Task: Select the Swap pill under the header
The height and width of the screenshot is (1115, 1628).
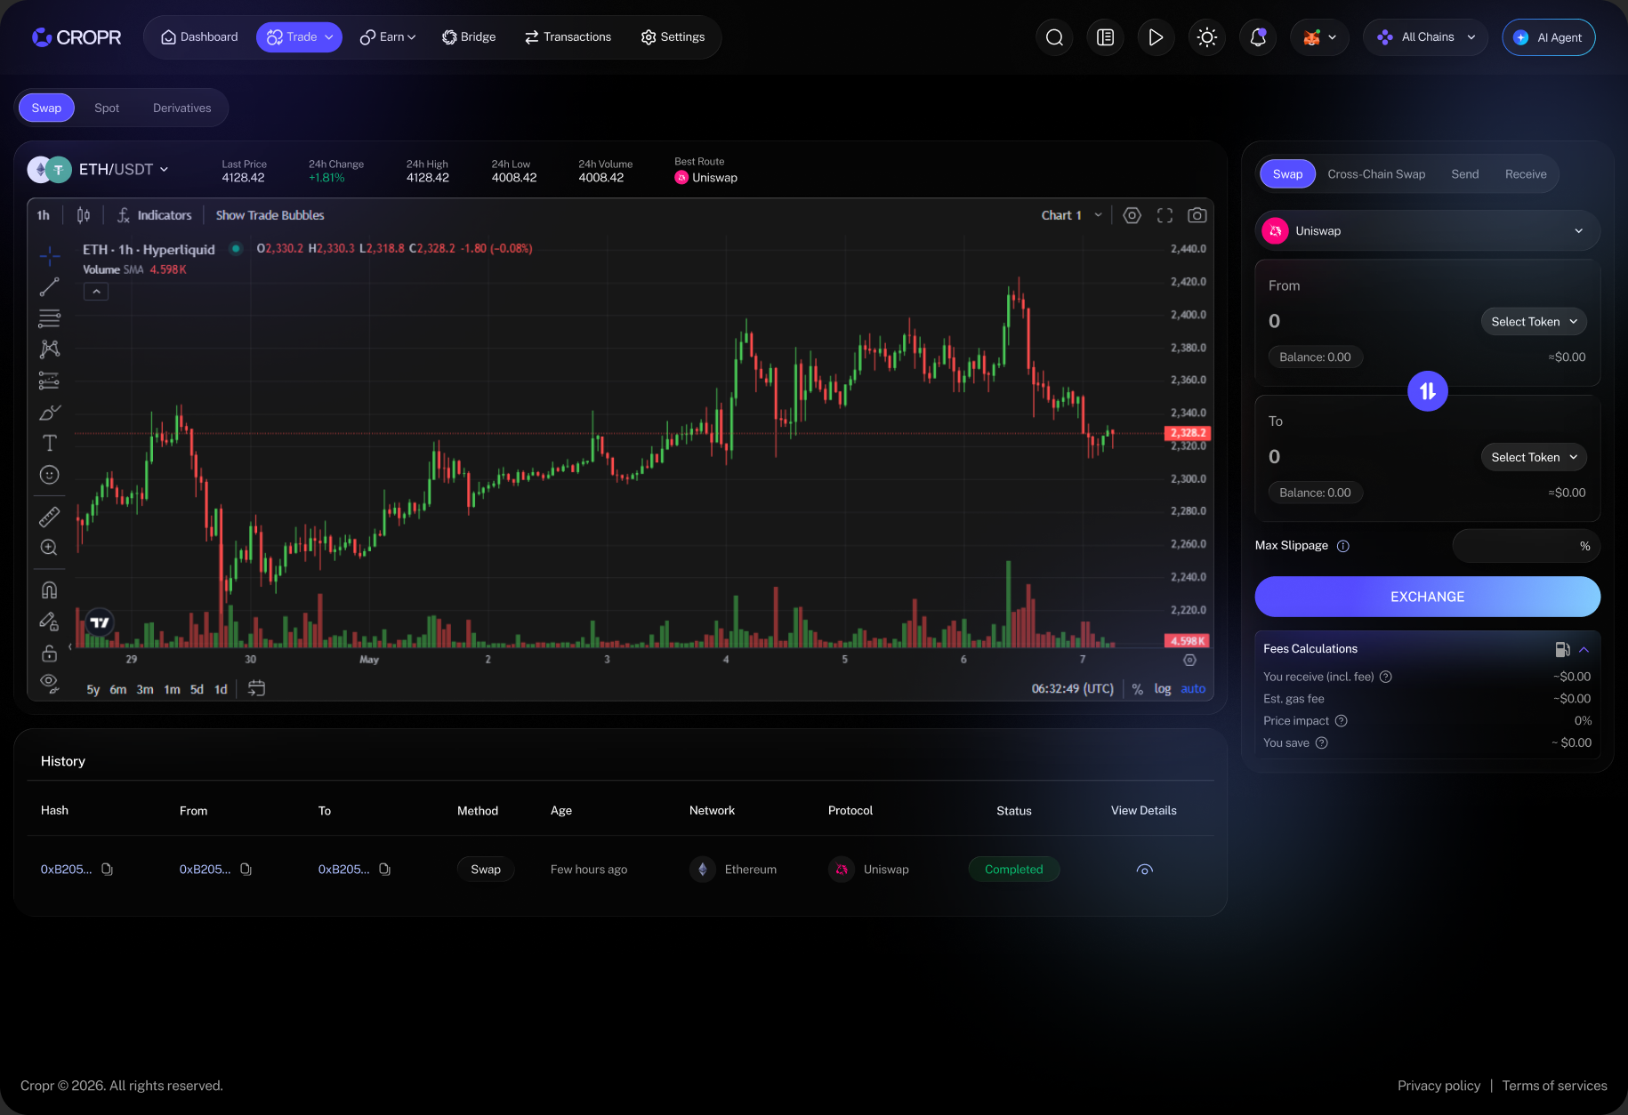Action: point(46,108)
